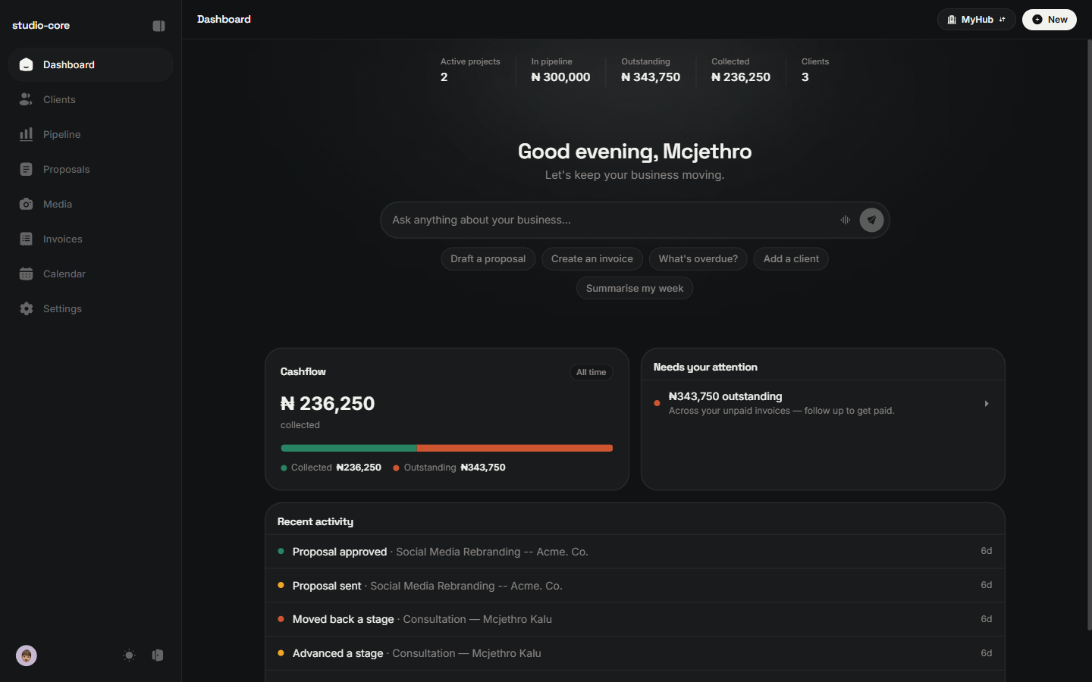Click the Summarise my week suggestion
Viewport: 1092px width, 682px height.
635,288
